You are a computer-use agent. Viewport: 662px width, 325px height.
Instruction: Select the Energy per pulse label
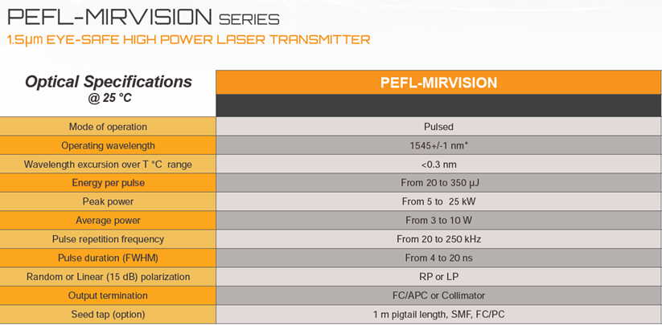108,183
